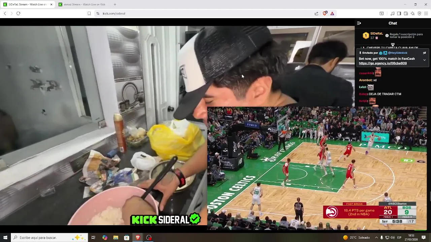Switch to the SiDeRaL Stream tab

coord(28,4)
